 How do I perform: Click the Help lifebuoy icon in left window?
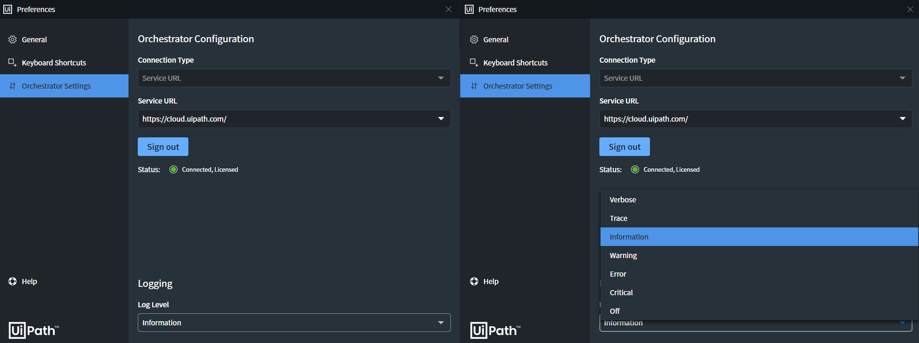13,281
